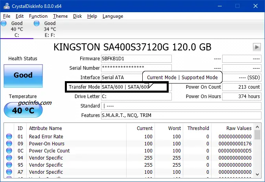Click the Power On Hours value 374 hours
Image resolution: width=265 pixels, height=182 pixels.
(242, 97)
